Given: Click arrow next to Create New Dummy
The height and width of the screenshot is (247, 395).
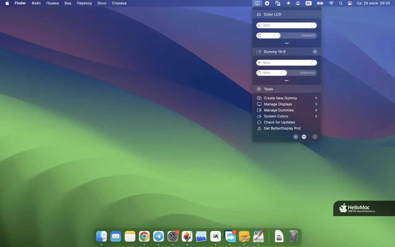Looking at the screenshot, I should [x=316, y=98].
